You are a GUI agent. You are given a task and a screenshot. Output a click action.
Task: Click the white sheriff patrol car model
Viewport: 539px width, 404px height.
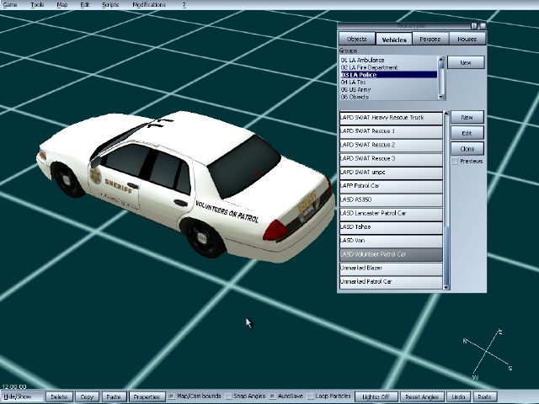[x=185, y=185]
